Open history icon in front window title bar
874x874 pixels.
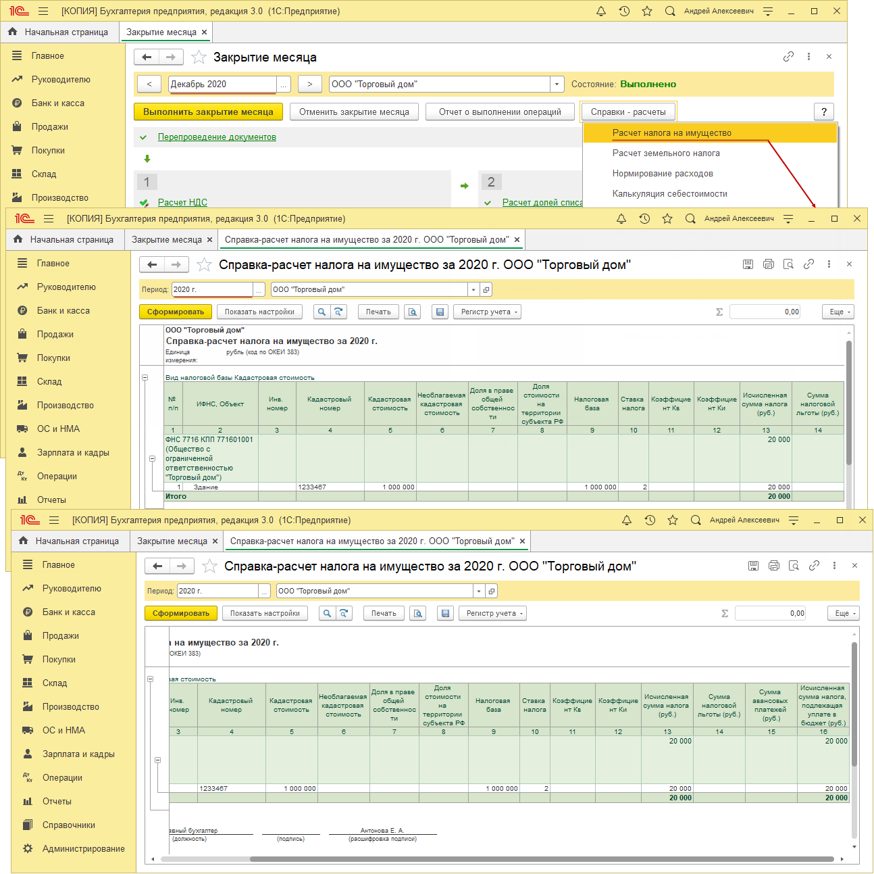click(x=650, y=520)
